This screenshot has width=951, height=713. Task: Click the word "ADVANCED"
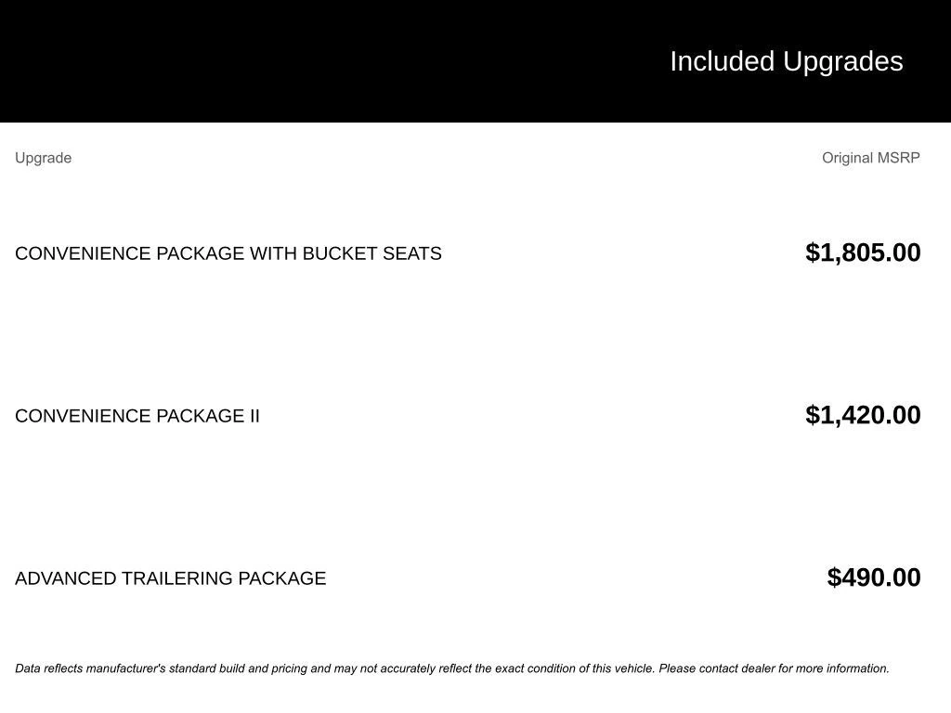[66, 578]
